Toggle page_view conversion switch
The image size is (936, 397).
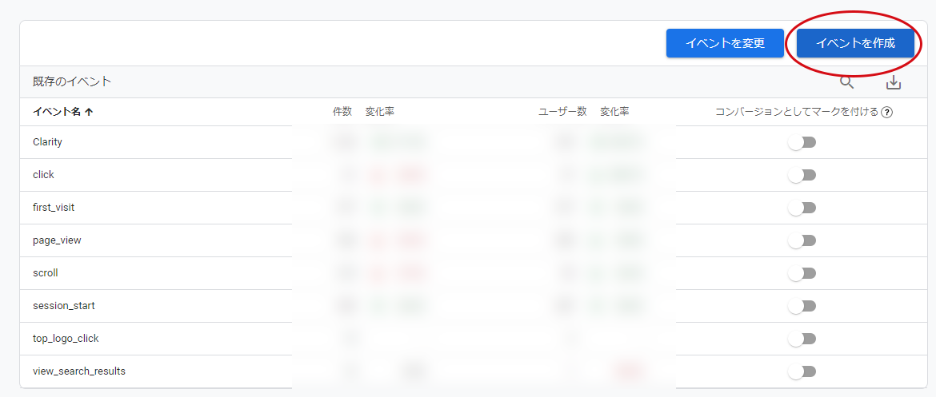coord(802,240)
